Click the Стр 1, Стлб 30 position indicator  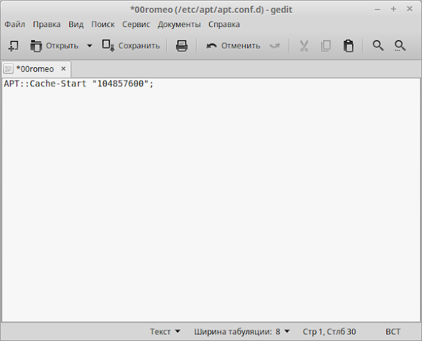[329, 332]
